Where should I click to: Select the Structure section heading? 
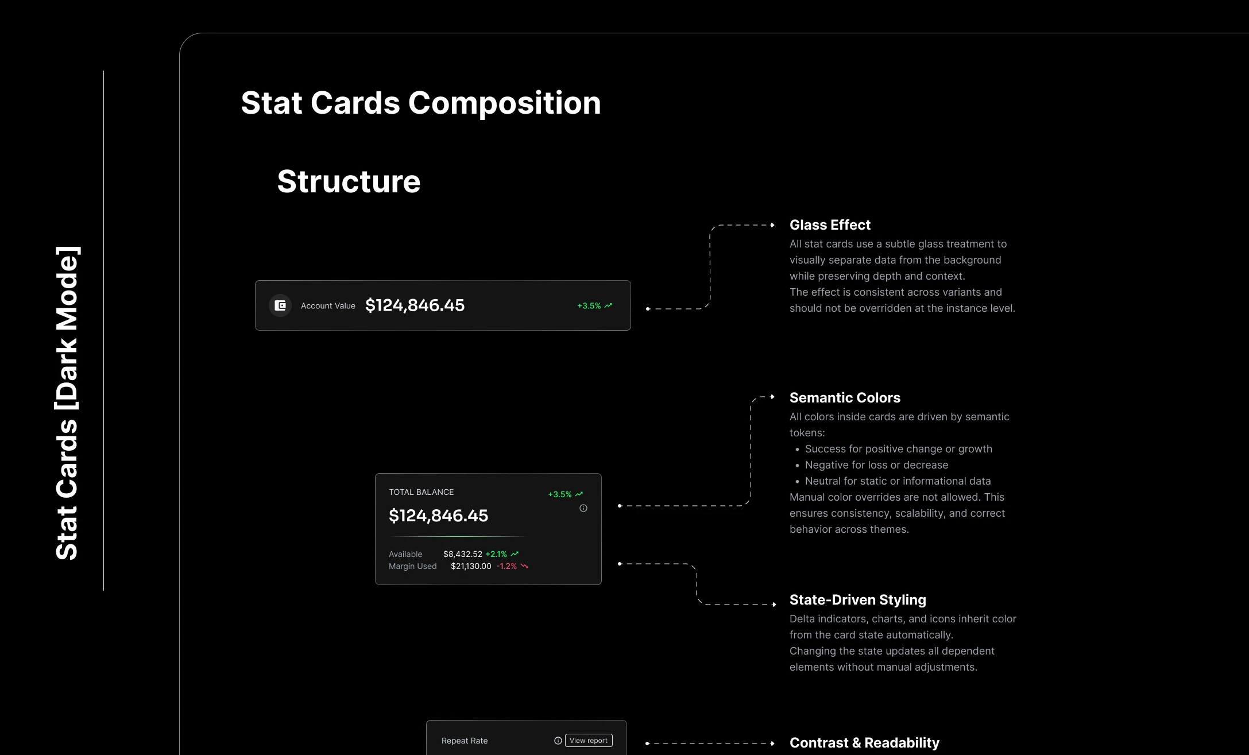[x=348, y=181]
